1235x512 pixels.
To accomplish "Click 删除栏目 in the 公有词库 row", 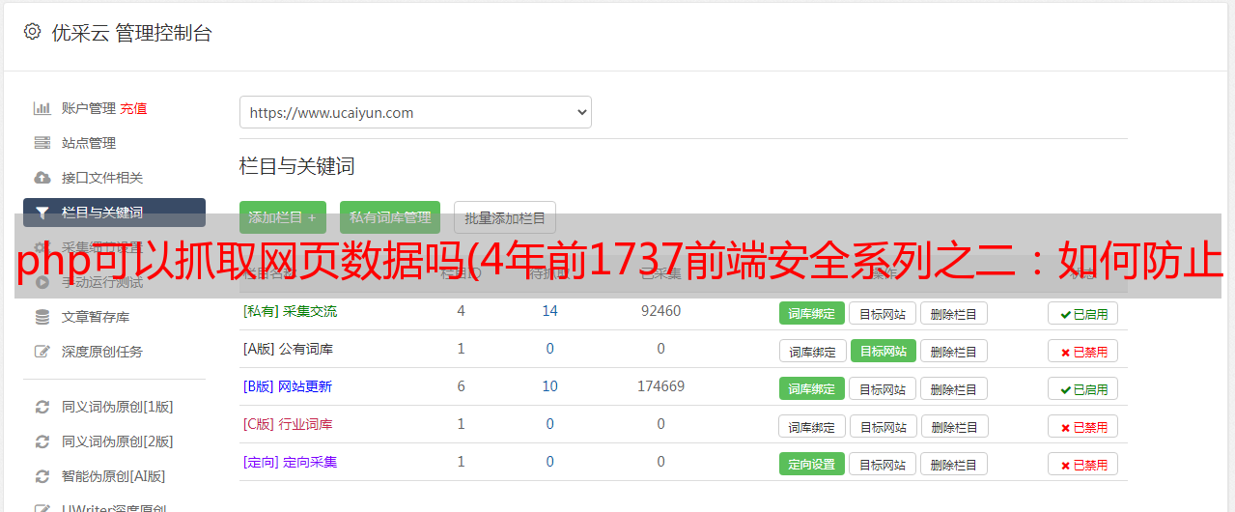I will pyautogui.click(x=954, y=351).
